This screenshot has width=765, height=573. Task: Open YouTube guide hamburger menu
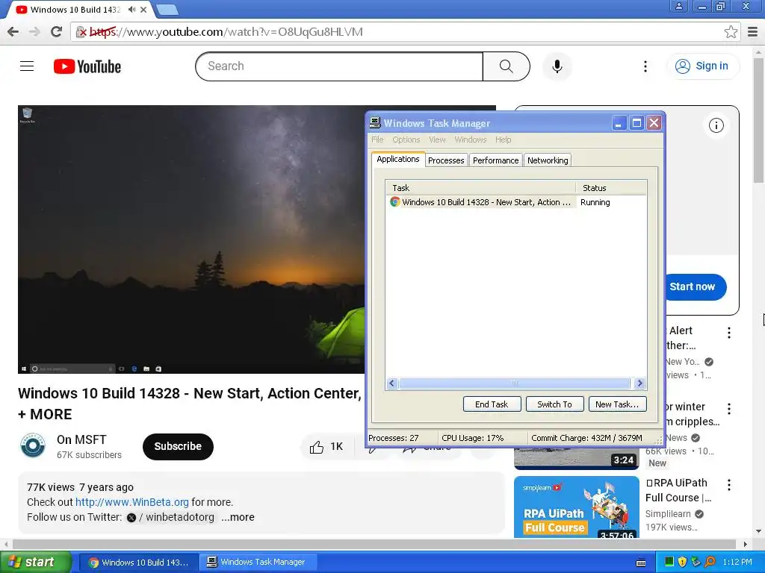pos(27,66)
